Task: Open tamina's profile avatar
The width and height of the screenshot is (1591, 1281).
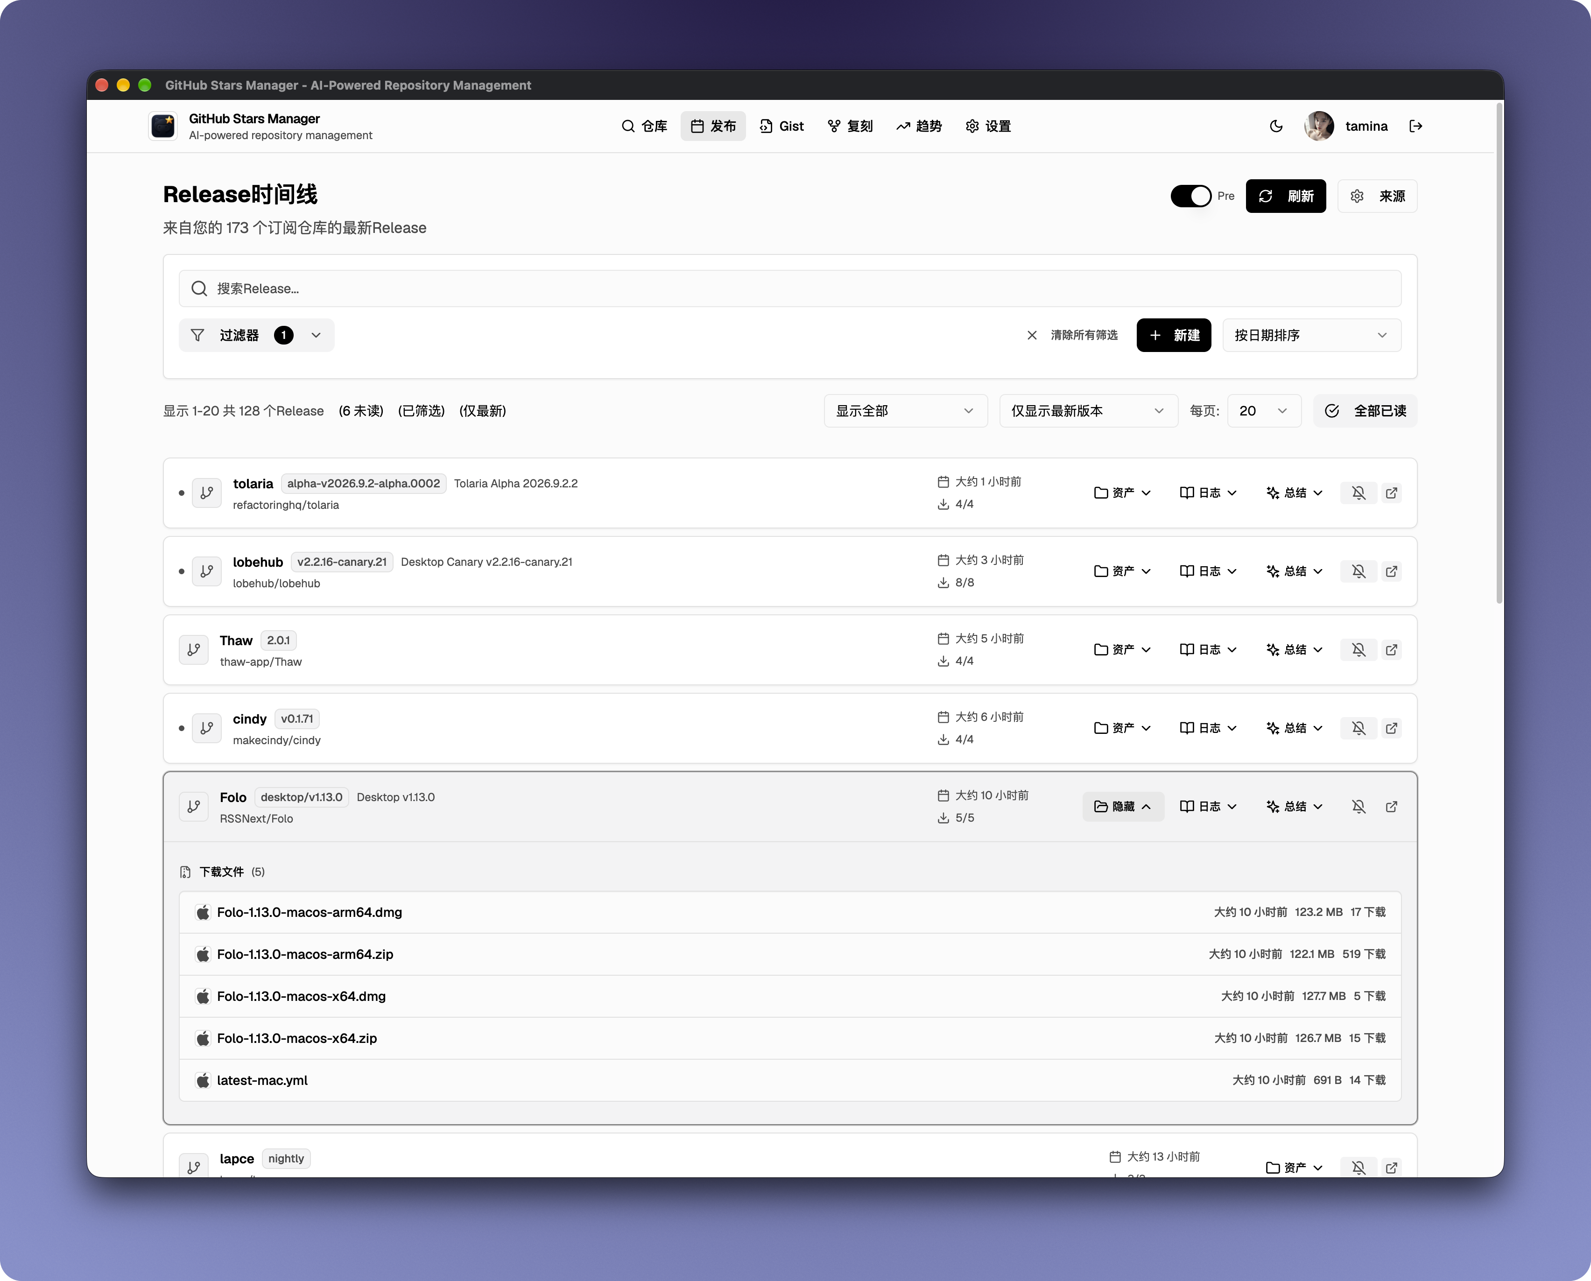Action: (x=1319, y=126)
